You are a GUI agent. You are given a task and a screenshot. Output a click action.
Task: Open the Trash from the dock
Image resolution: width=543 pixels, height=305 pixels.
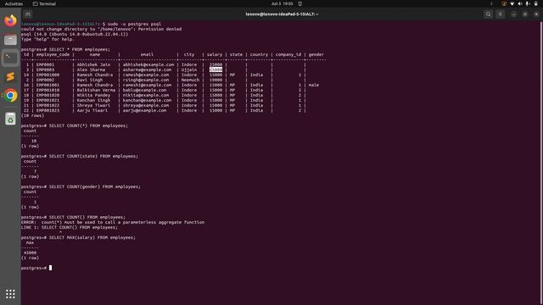10,119
